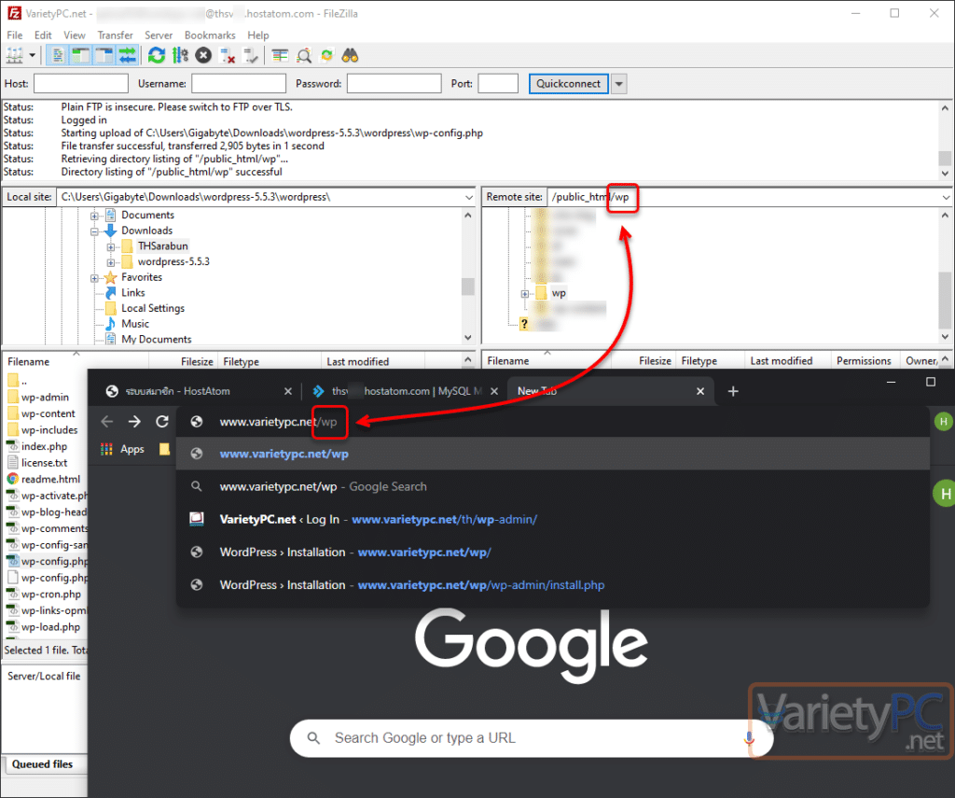This screenshot has width=955, height=798.
Task: Select the Music folder in local tree
Action: [x=134, y=324]
